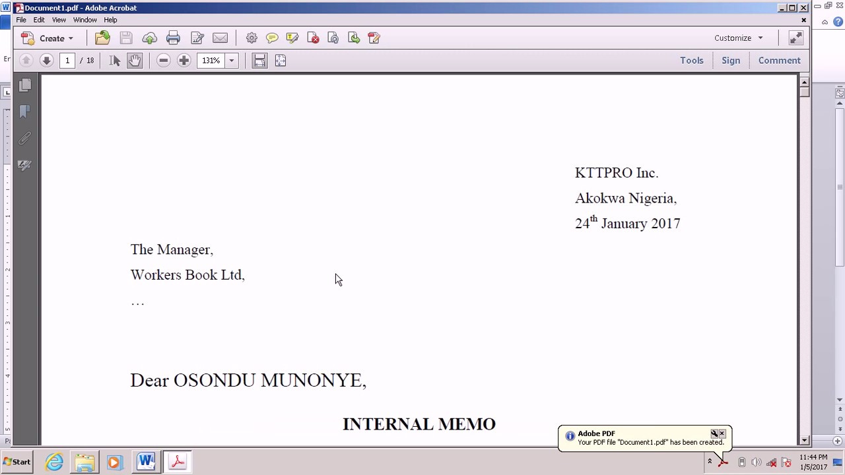Open the Page Thumbnails panel

pyautogui.click(x=25, y=85)
